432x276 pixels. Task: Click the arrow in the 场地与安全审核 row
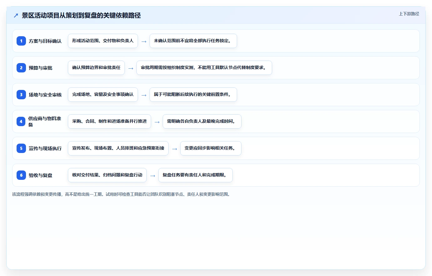point(144,95)
